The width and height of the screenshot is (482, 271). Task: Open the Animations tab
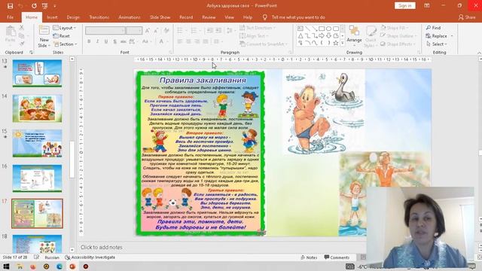pyautogui.click(x=129, y=17)
